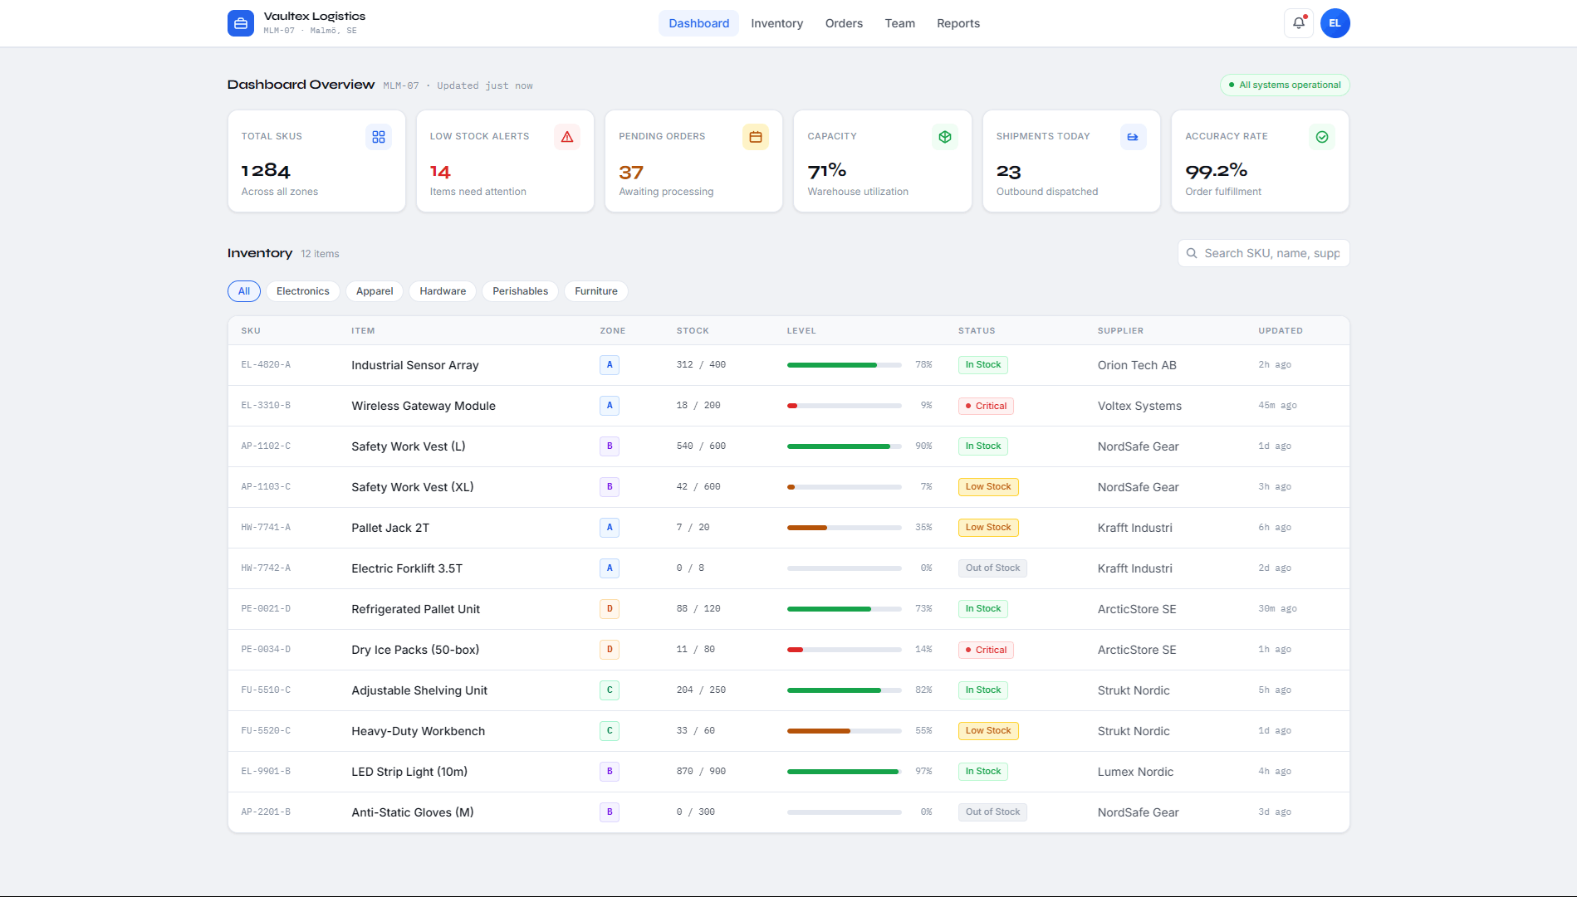Click the Low Stock Alerts warning icon
The width and height of the screenshot is (1577, 897).
[x=567, y=137]
